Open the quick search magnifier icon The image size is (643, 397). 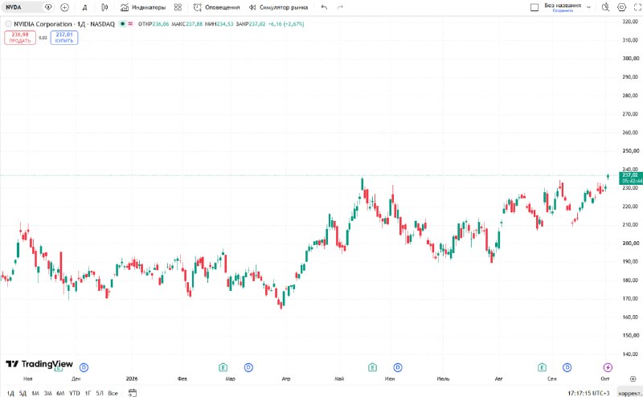pos(605,7)
